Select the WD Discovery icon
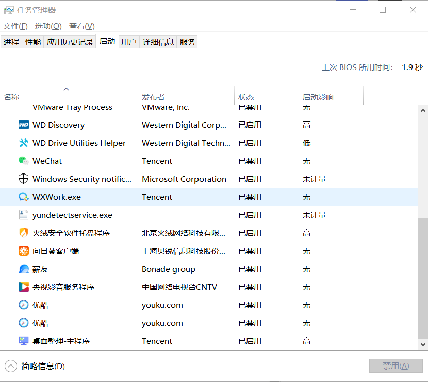The width and height of the screenshot is (428, 382). 23,125
